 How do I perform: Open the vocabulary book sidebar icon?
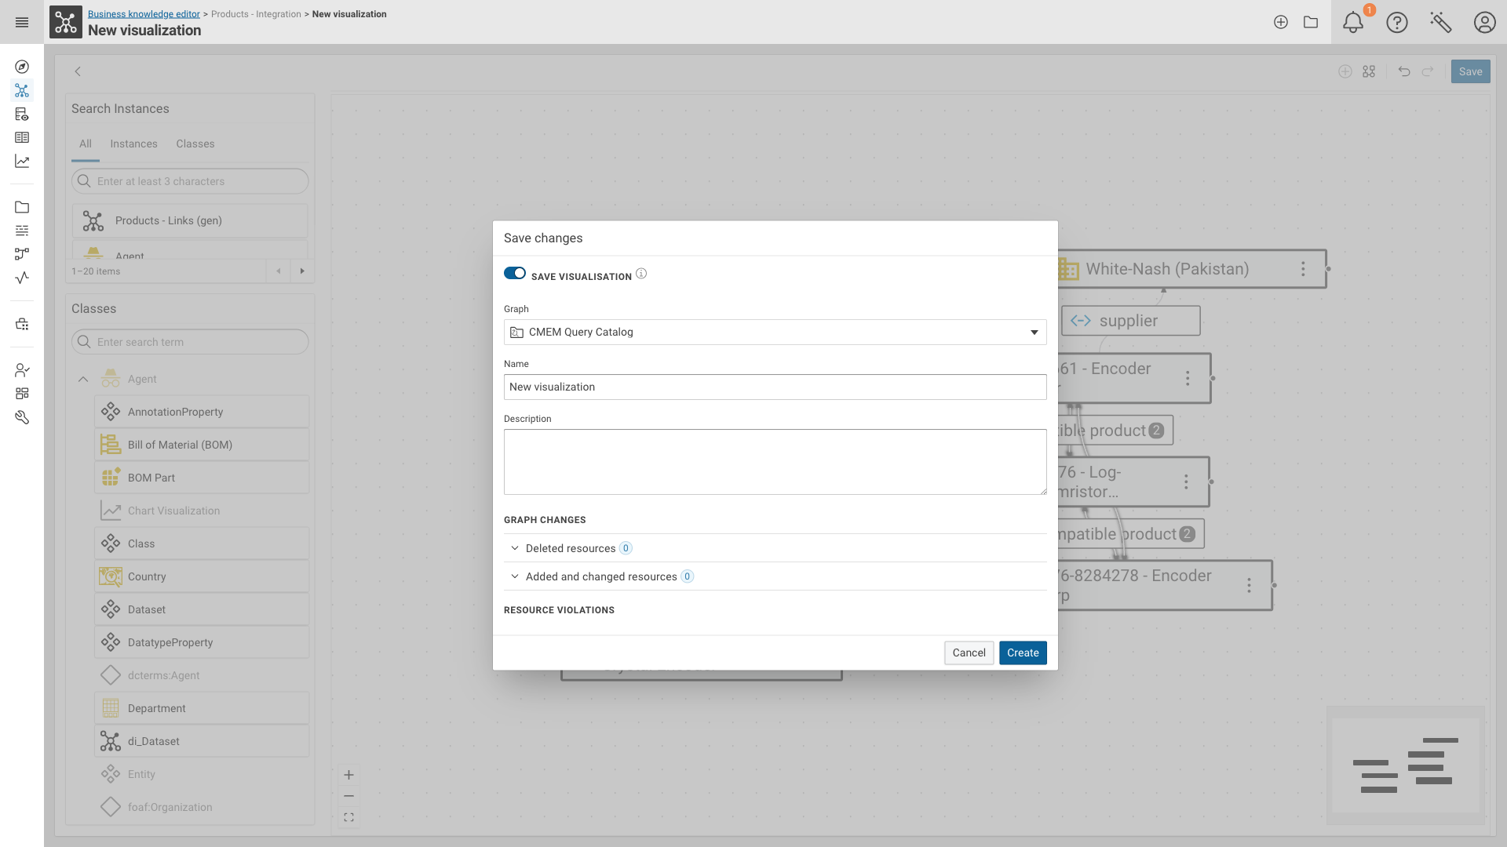click(x=22, y=137)
